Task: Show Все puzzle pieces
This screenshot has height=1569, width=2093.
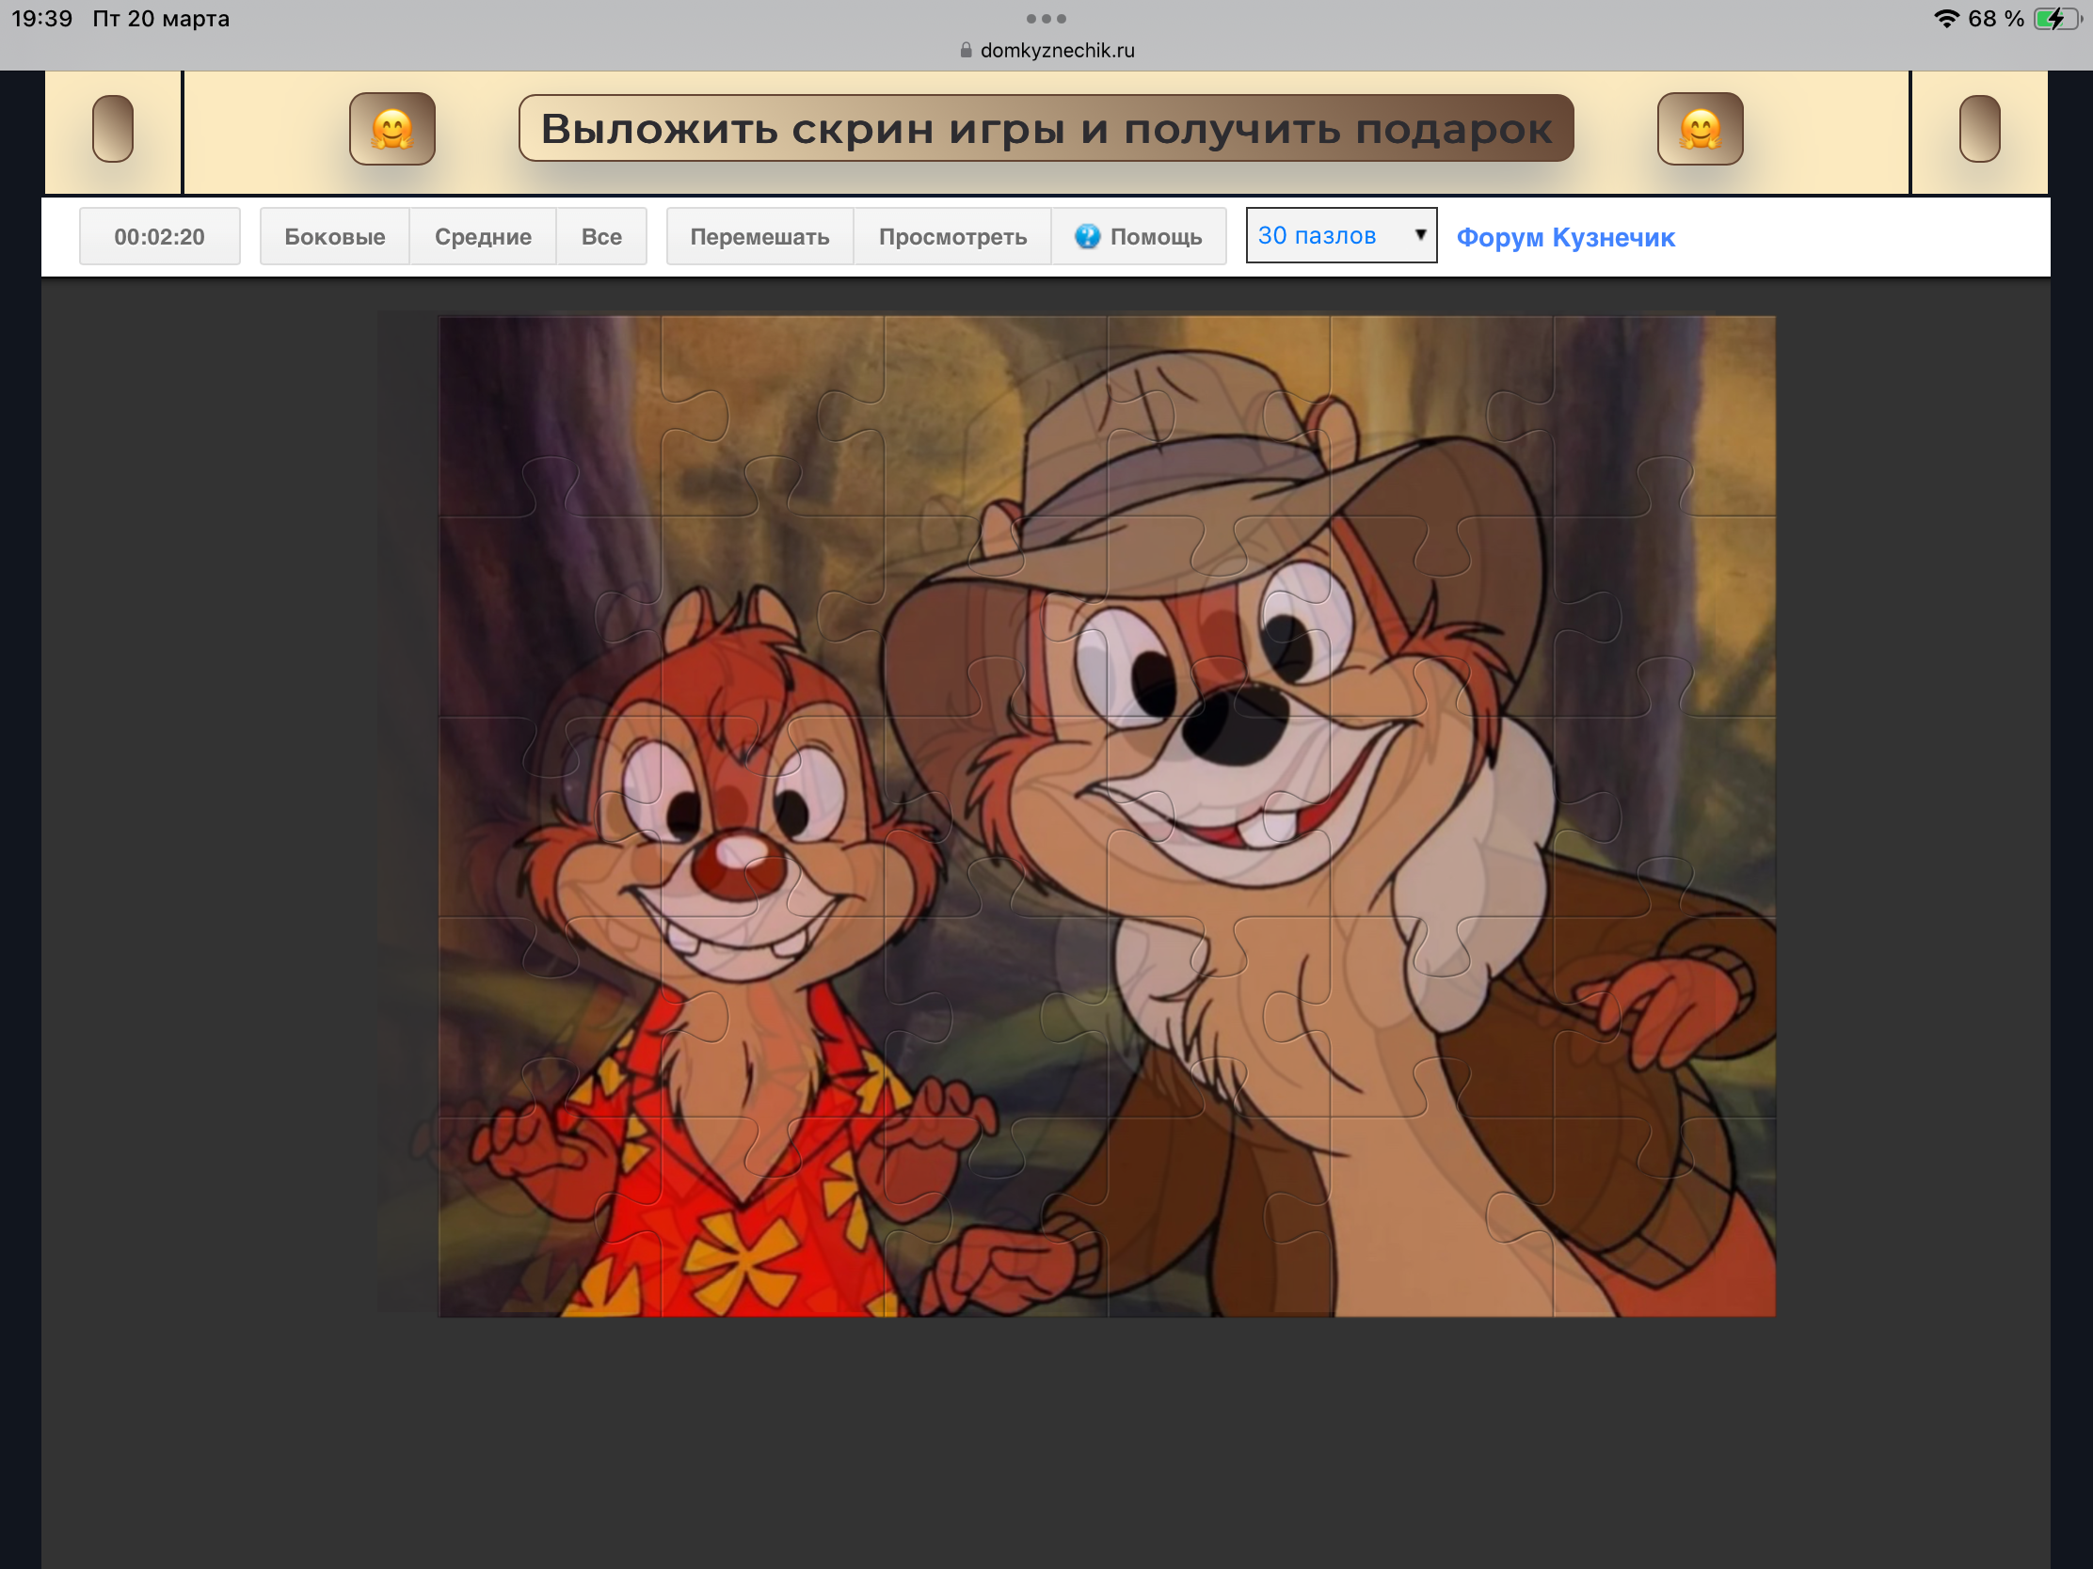Action: 600,236
